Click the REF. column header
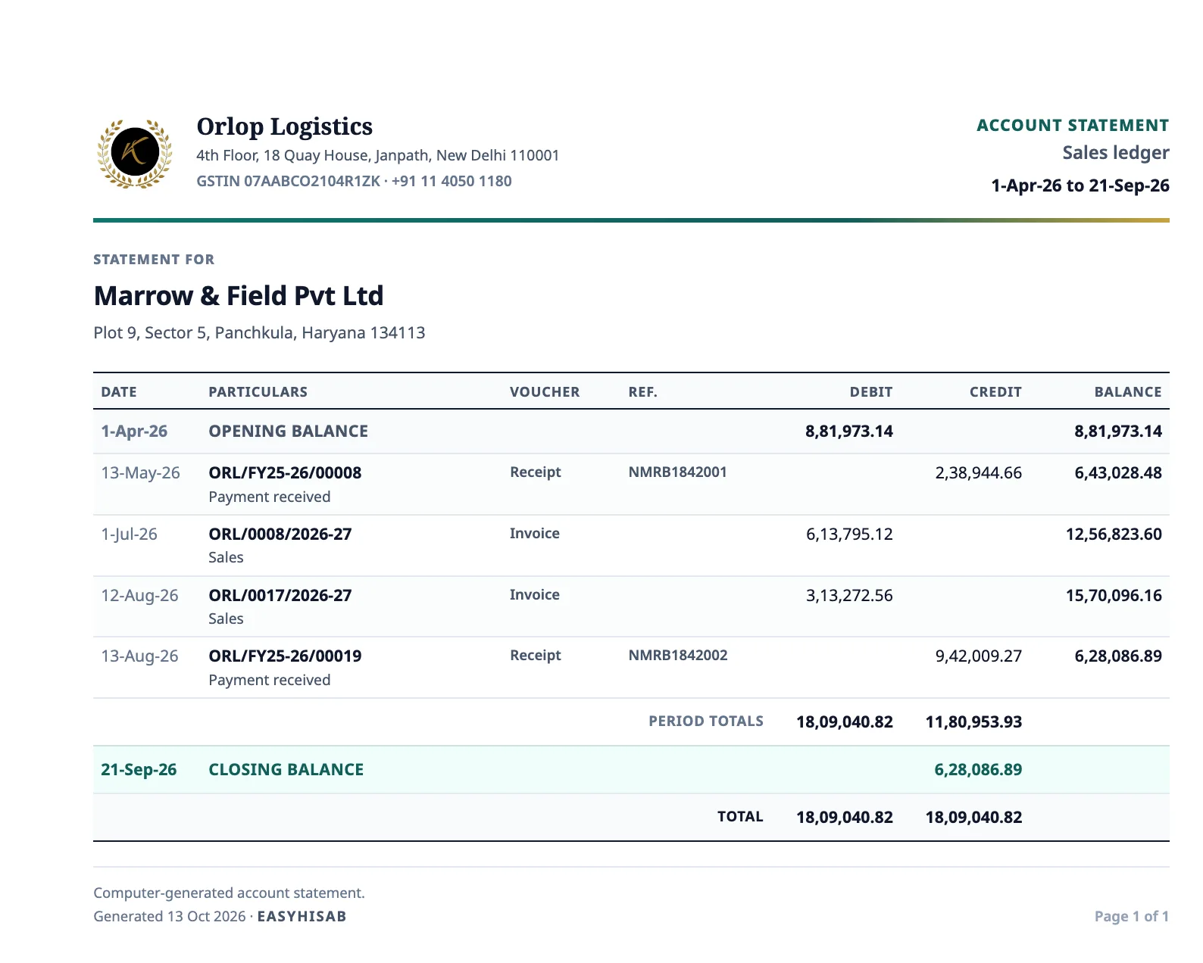The width and height of the screenshot is (1203, 963). (x=643, y=392)
